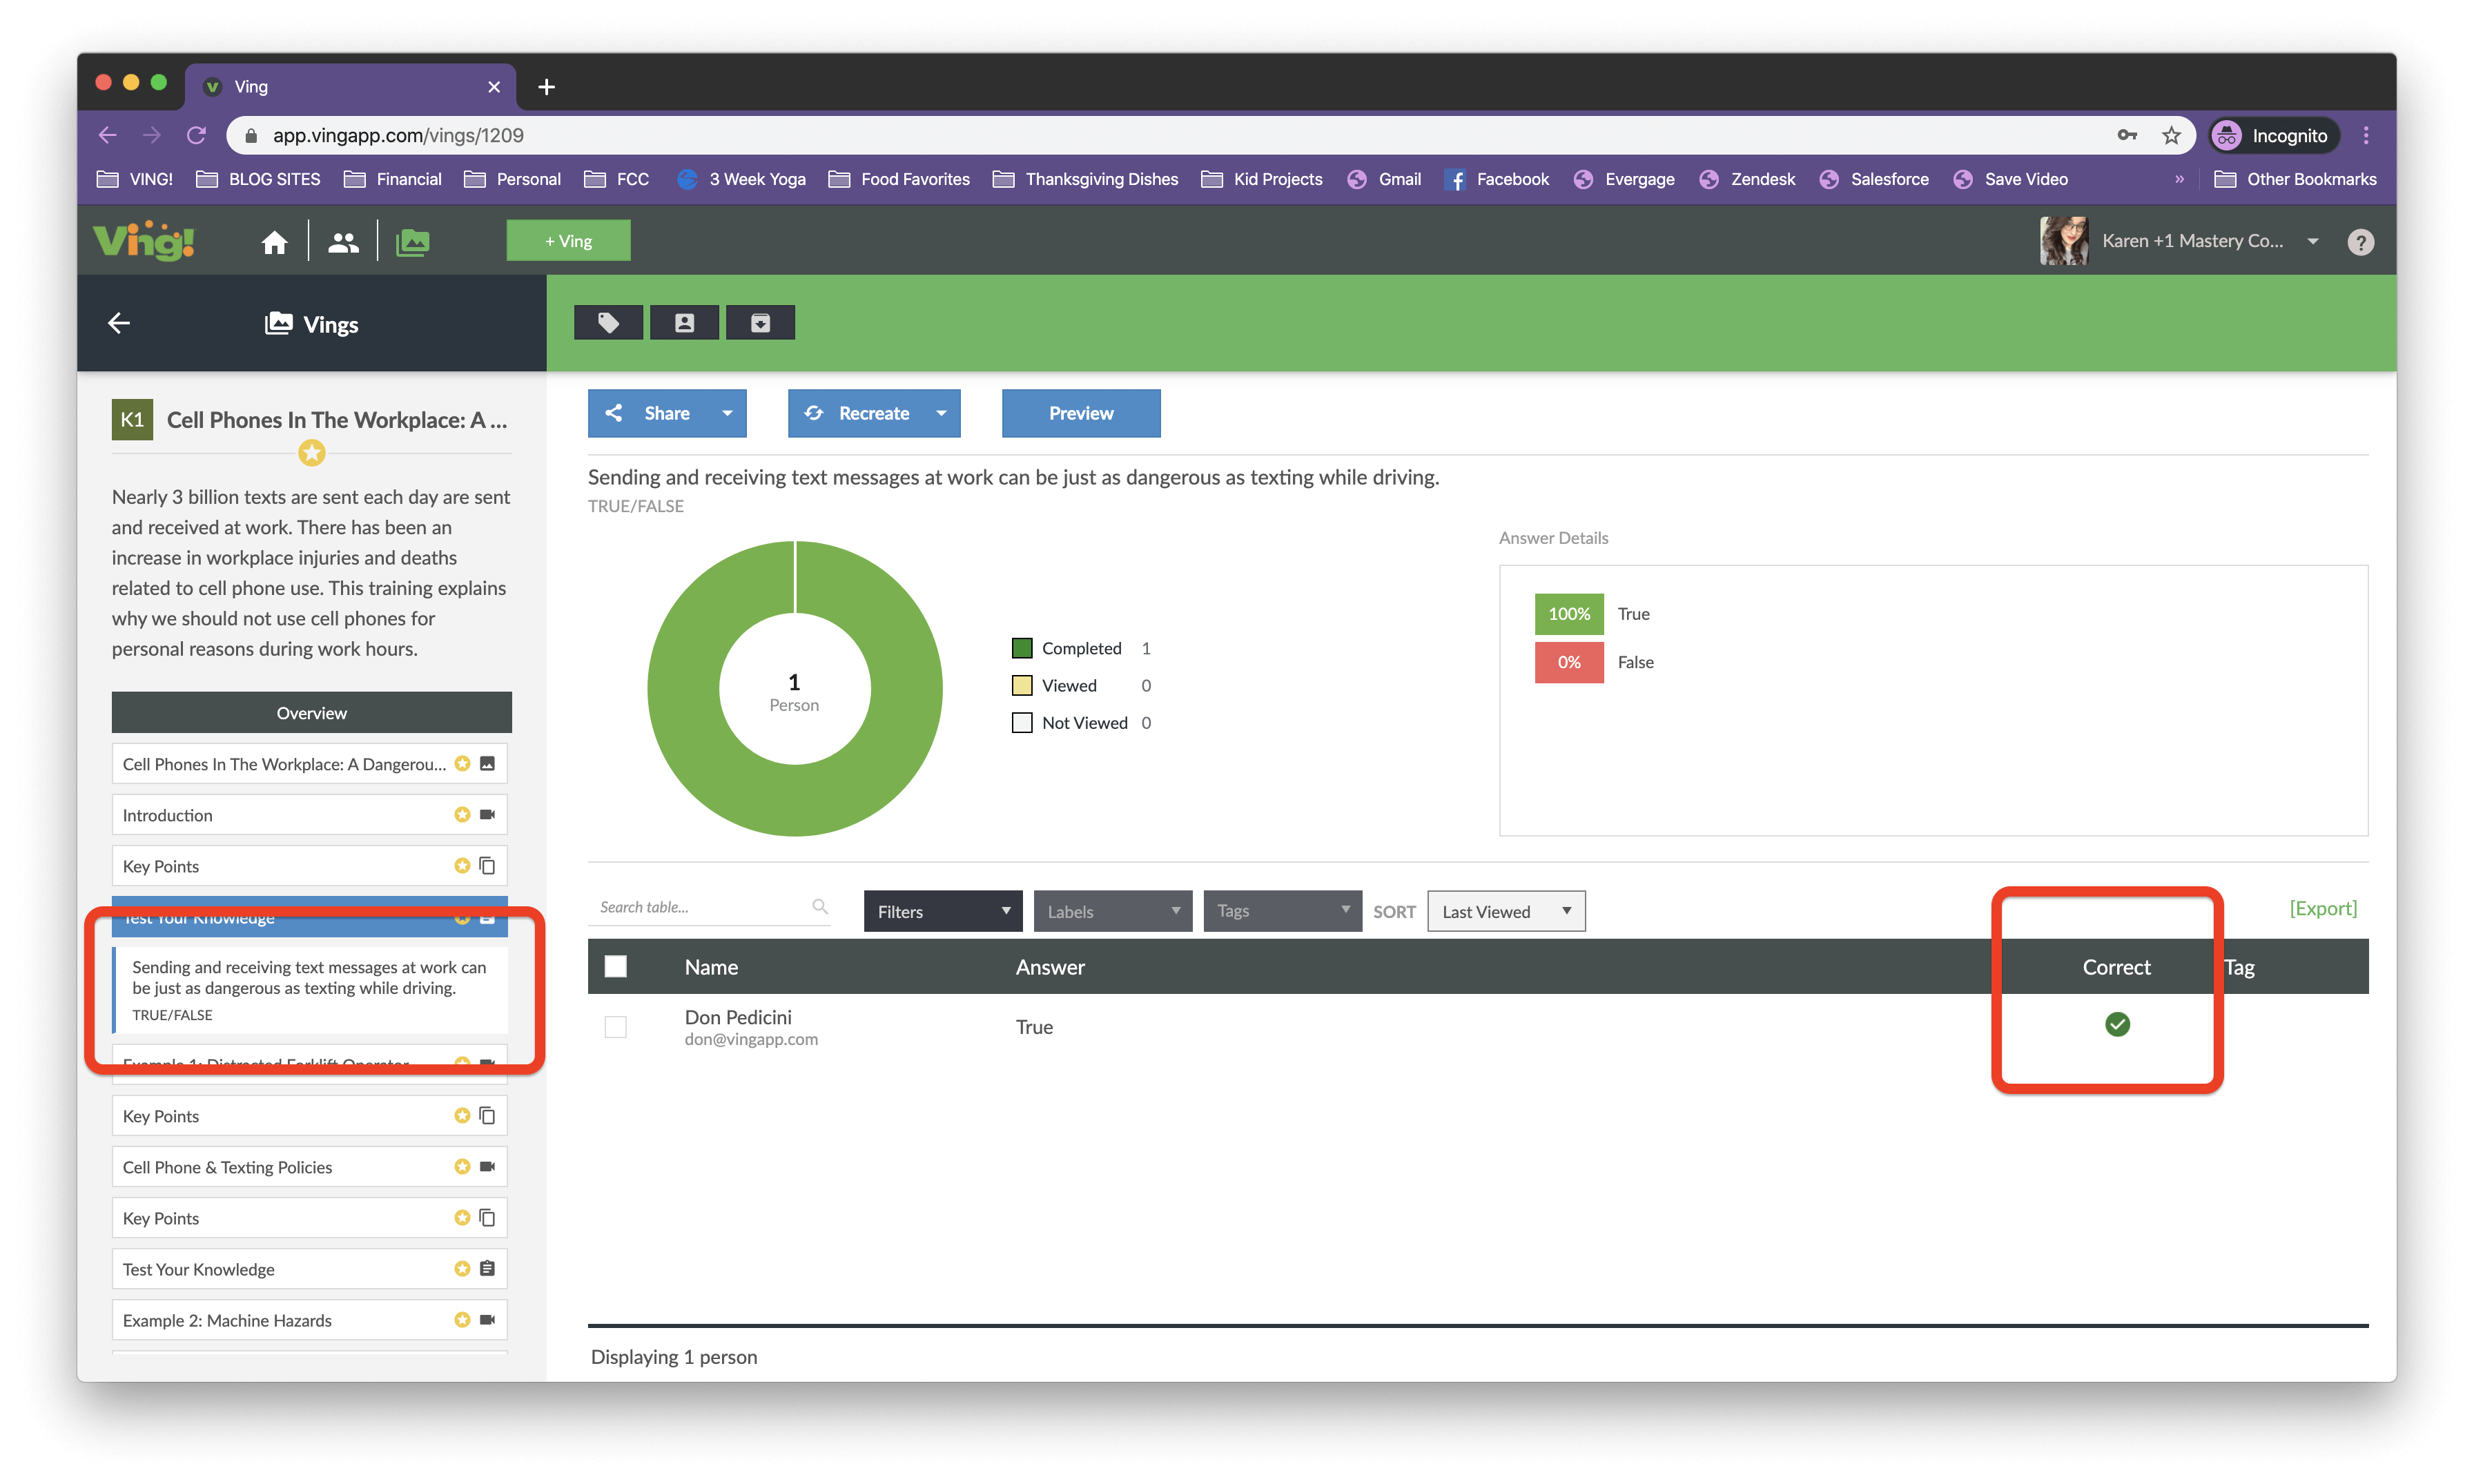This screenshot has width=2474, height=1484.
Task: Open the Tags dropdown
Action: coord(1283,911)
